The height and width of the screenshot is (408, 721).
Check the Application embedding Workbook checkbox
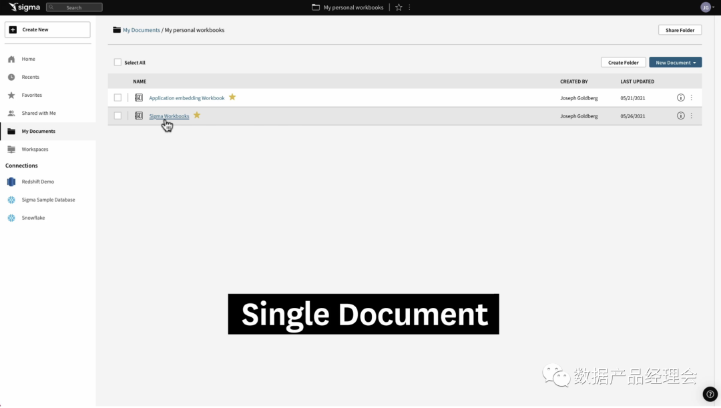click(x=117, y=97)
